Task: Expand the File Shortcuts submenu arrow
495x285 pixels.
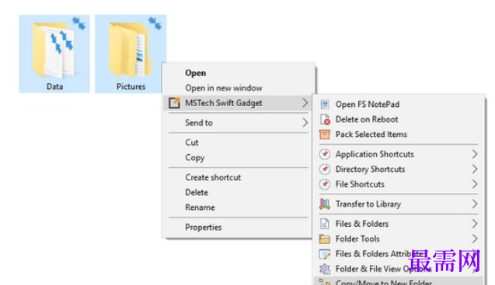Action: click(475, 184)
